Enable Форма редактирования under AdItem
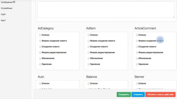The height and width of the screenshot is (99, 177). coord(88,53)
